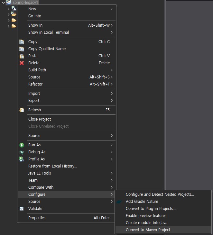Click the Refresh icon
213x235 pixels.
(22, 110)
